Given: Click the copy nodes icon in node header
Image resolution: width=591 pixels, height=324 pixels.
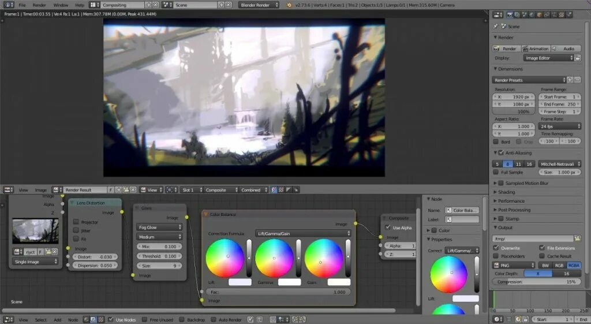Looking at the screenshot, I should point(295,319).
